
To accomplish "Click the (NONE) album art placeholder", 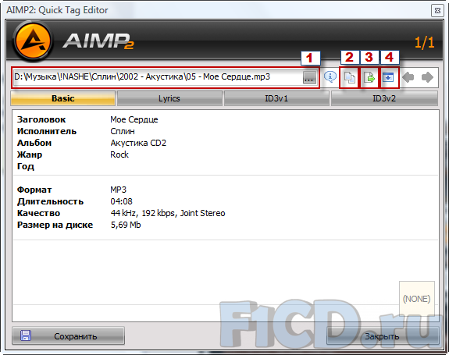I will click(x=417, y=299).
